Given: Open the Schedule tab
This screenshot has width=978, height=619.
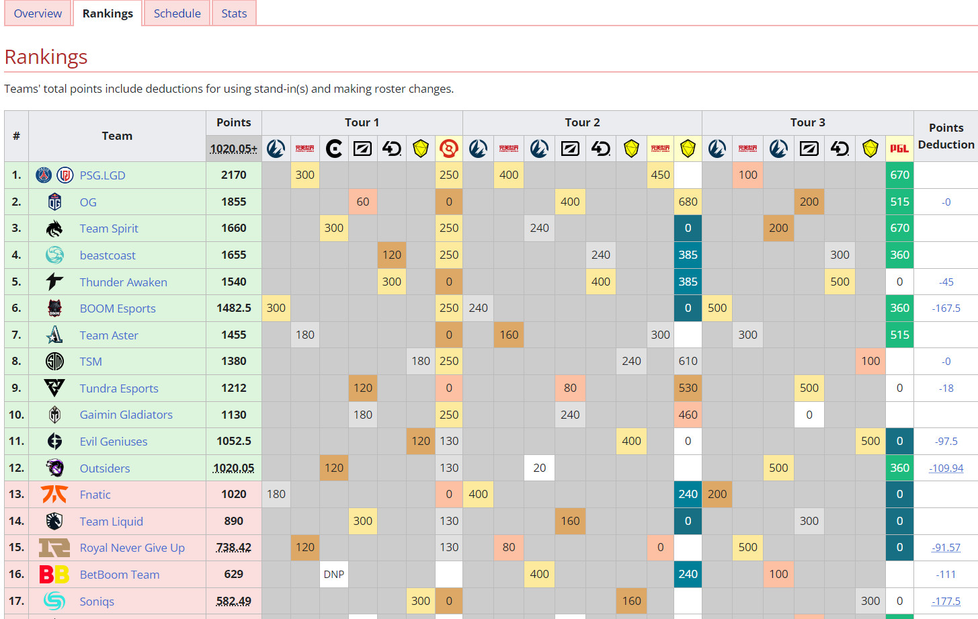Looking at the screenshot, I should (x=177, y=13).
